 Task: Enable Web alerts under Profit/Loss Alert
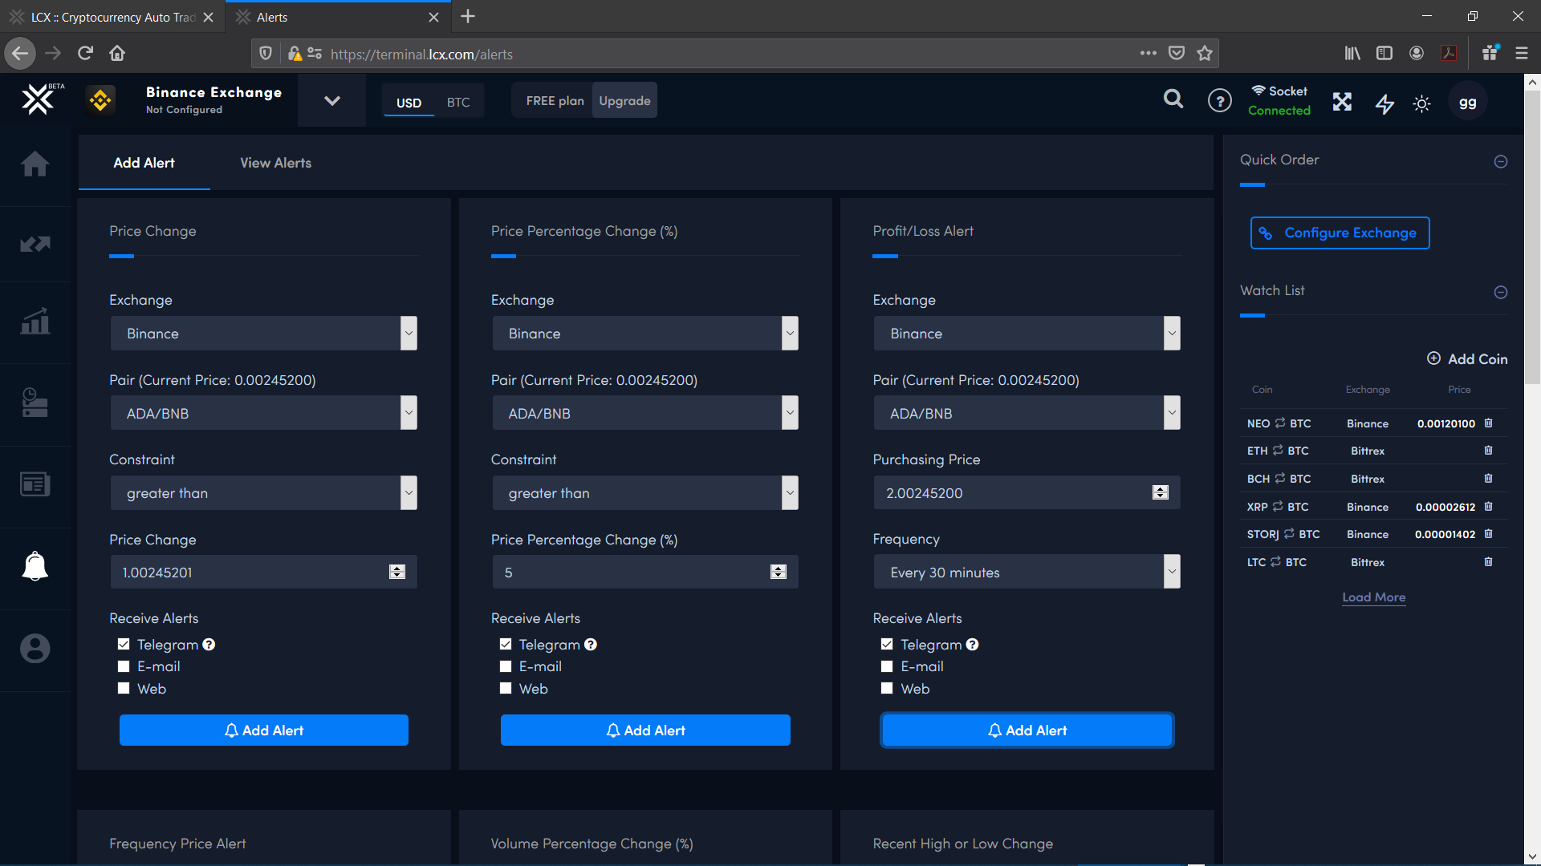(x=887, y=688)
